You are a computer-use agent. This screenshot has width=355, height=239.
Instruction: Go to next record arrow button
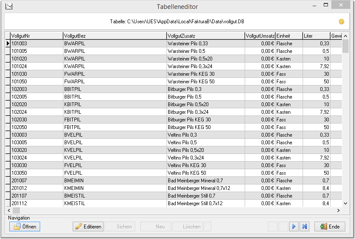pos(294,227)
